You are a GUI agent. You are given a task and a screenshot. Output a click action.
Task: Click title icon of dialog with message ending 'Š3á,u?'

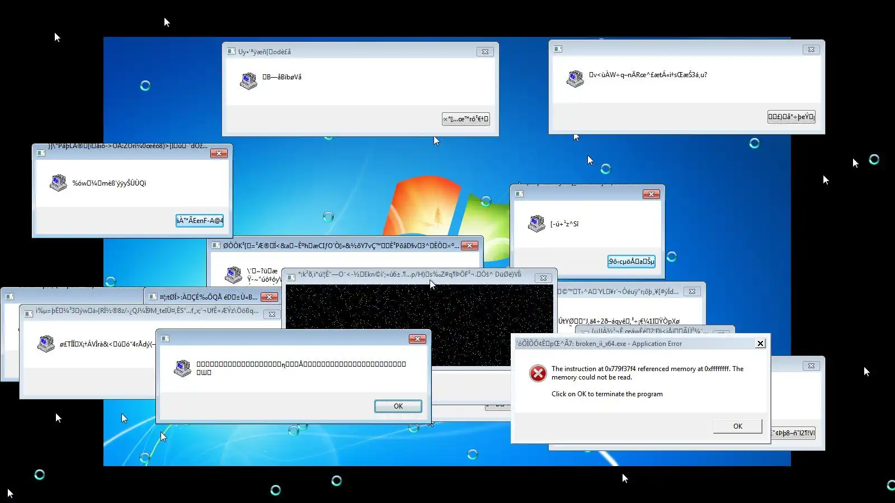pos(558,49)
